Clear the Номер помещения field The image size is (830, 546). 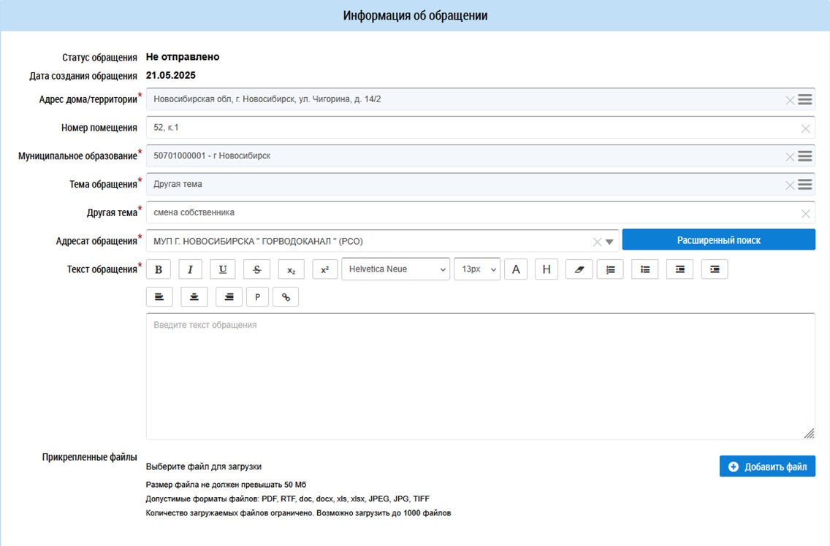point(805,128)
